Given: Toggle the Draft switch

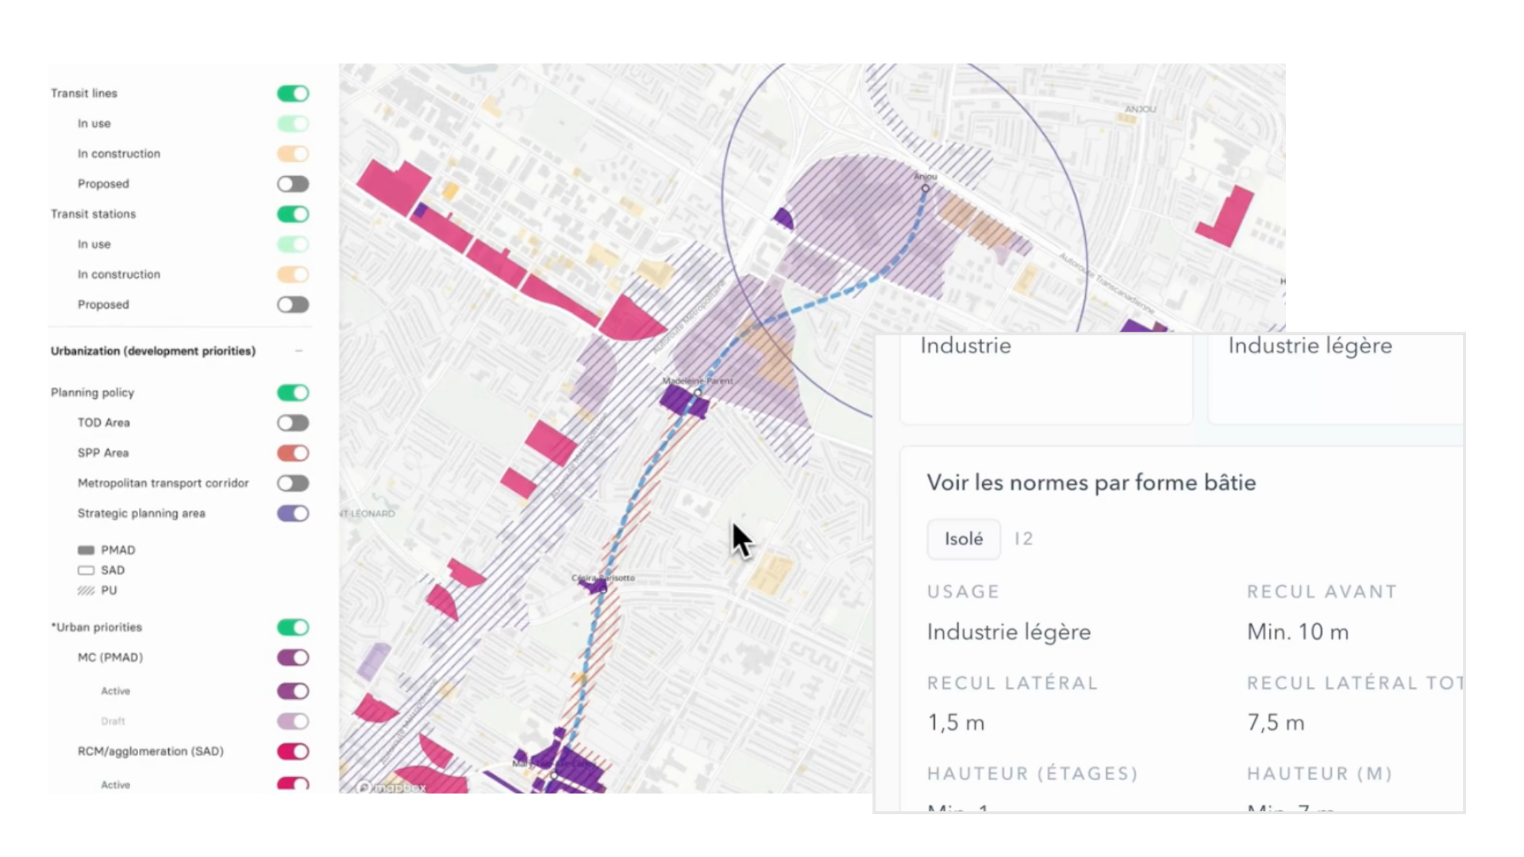Looking at the screenshot, I should pyautogui.click(x=293, y=721).
